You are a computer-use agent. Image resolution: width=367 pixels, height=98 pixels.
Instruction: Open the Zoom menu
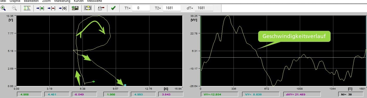[x=46, y=1]
